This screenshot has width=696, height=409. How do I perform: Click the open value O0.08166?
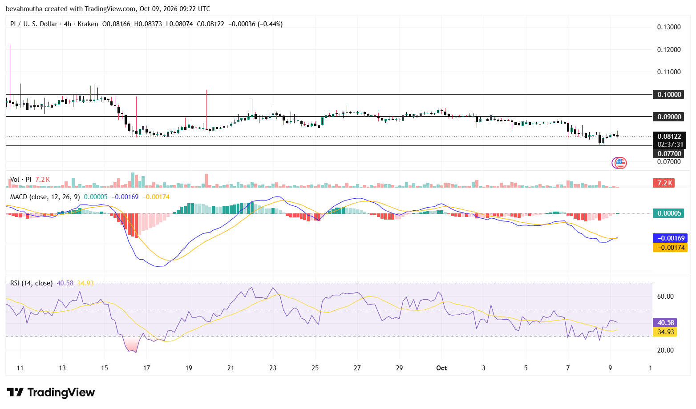(116, 24)
